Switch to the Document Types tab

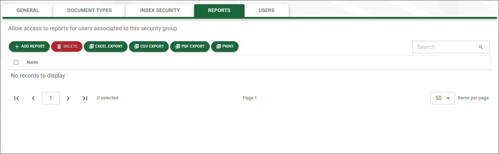[90, 11]
